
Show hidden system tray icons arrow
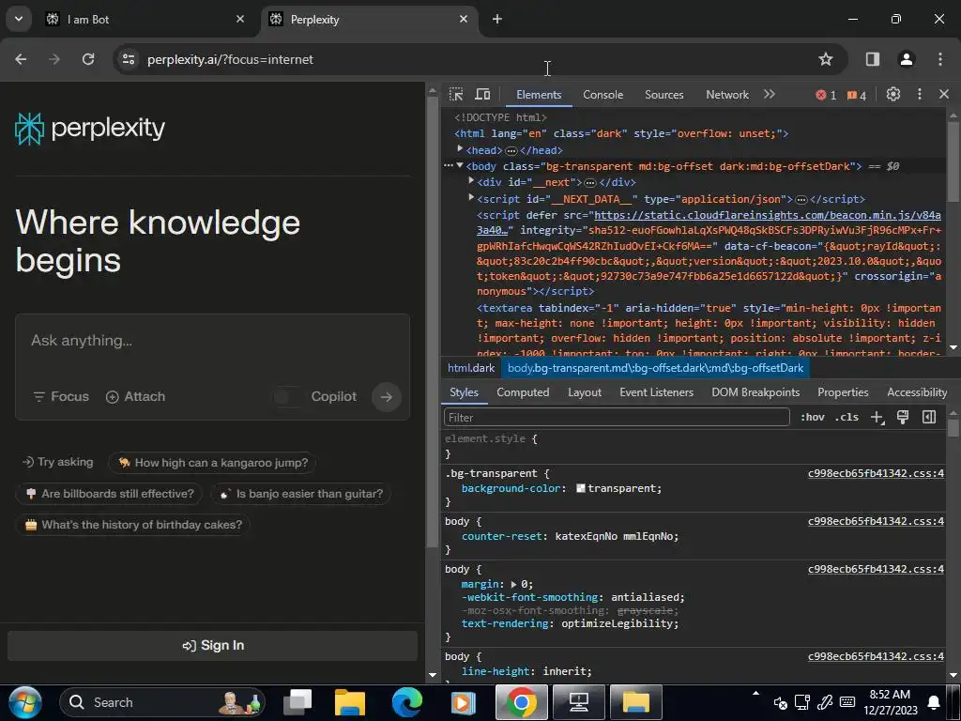click(x=755, y=694)
